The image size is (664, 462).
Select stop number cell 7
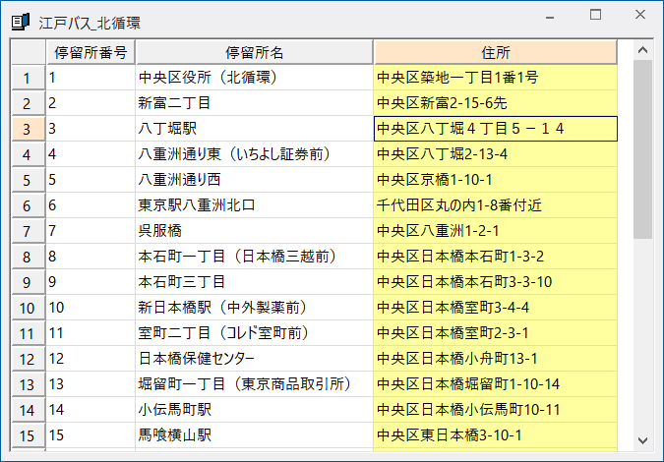pyautogui.click(x=91, y=230)
